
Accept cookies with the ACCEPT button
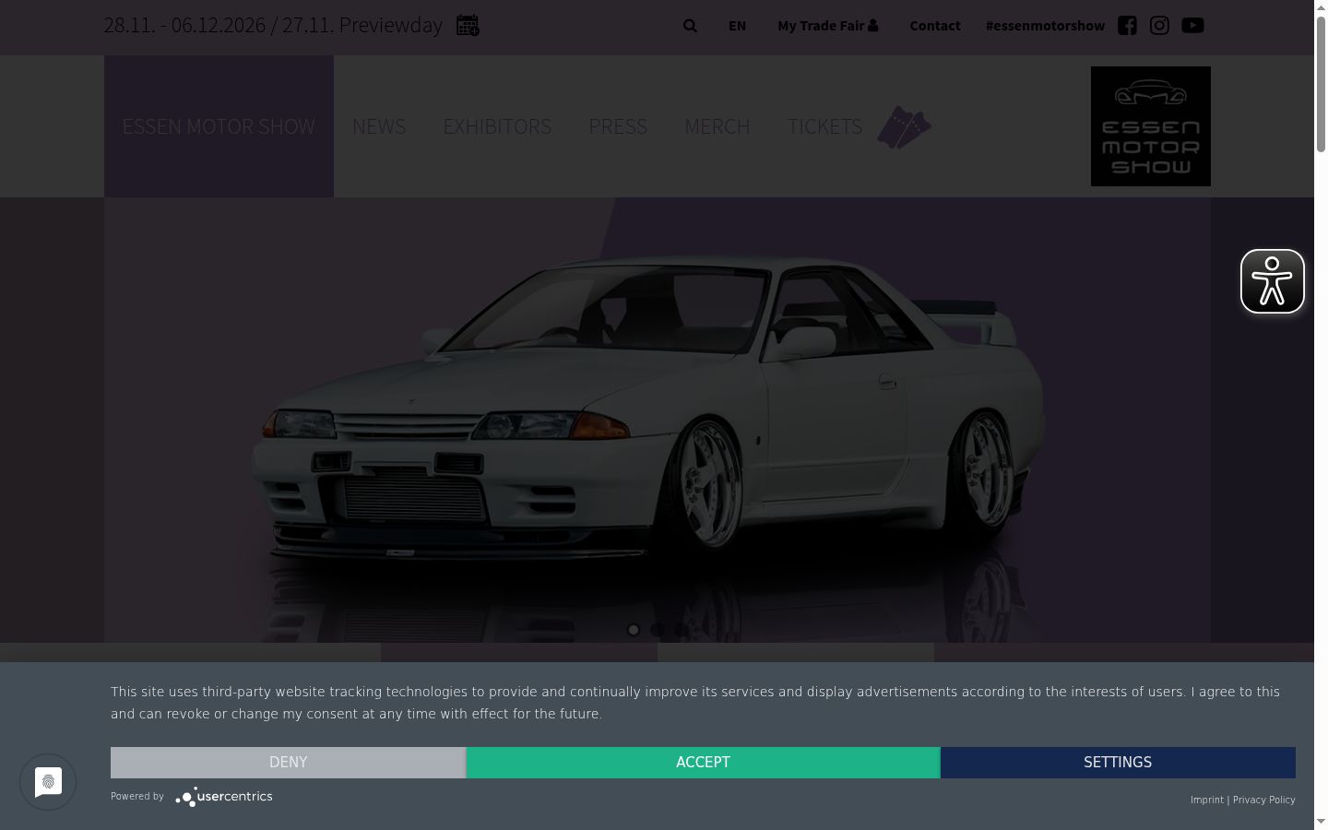point(703,763)
